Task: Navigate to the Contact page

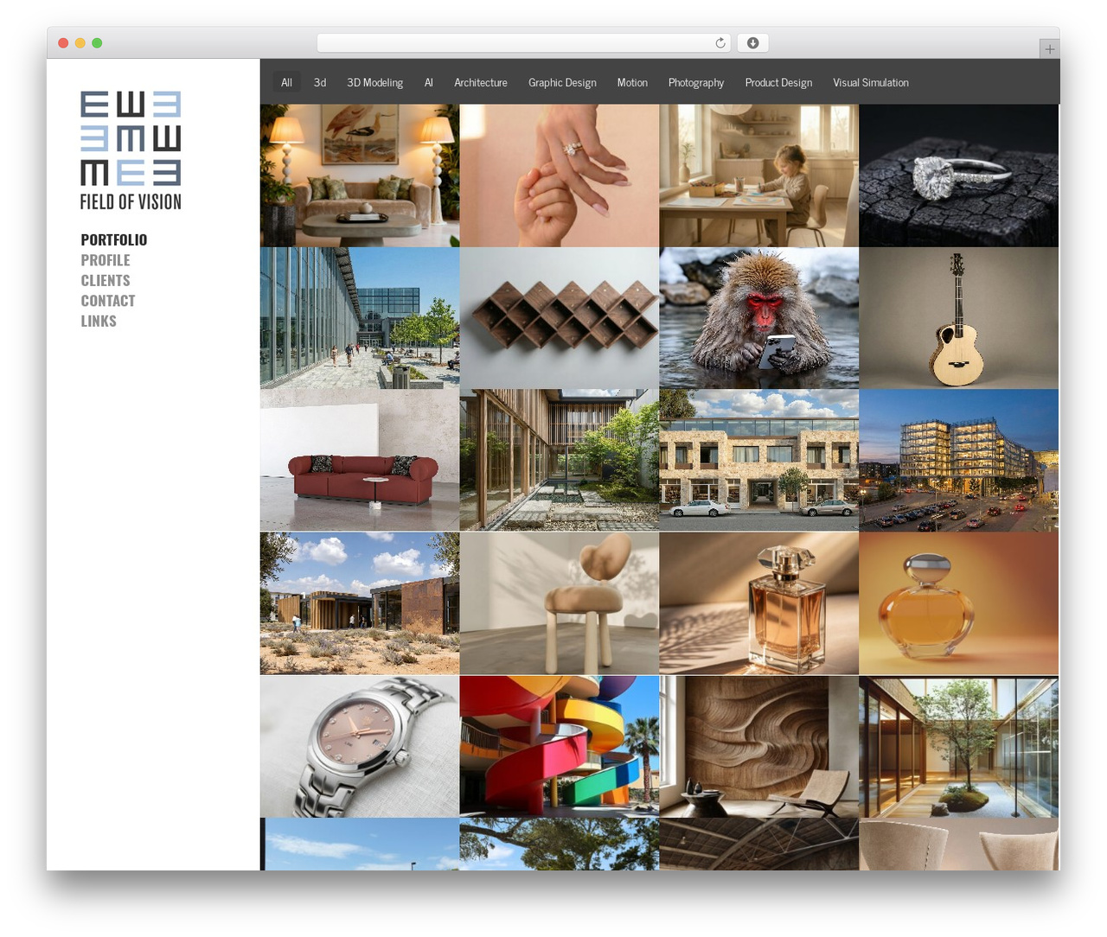Action: coord(108,301)
